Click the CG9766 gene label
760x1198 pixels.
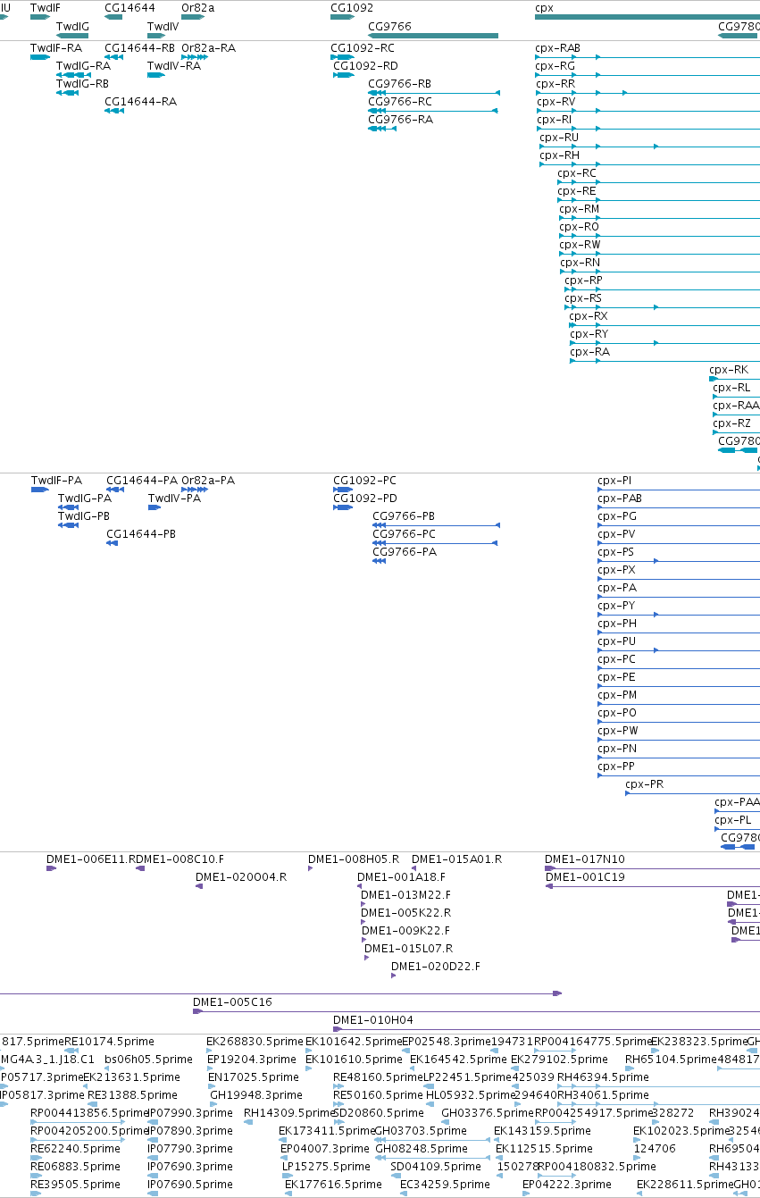(x=389, y=27)
